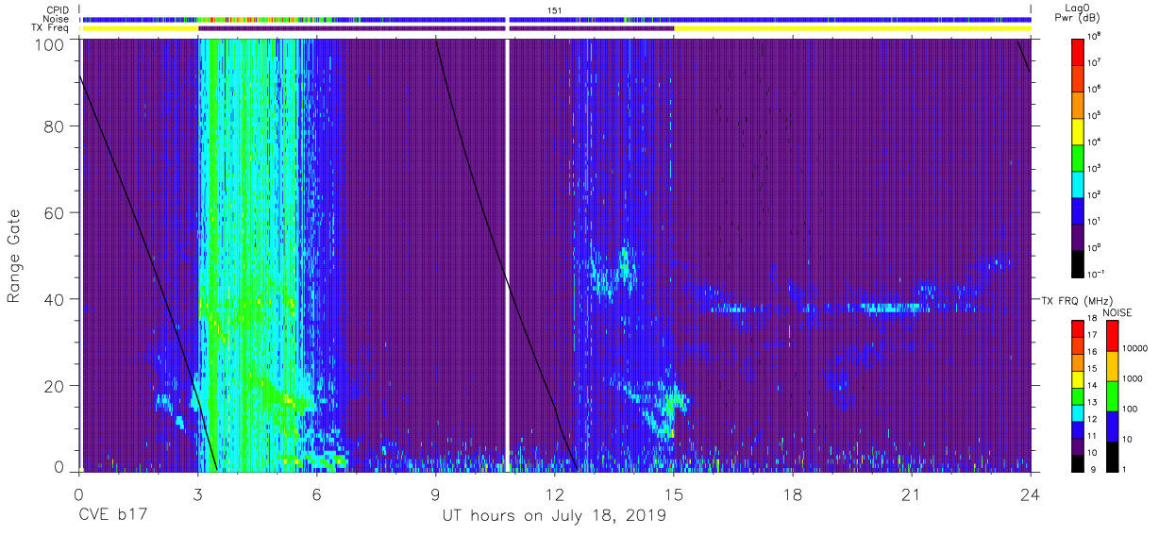
Task: Select the blue segment of Lag0 Pwr colorbar
Action: pos(1079,209)
